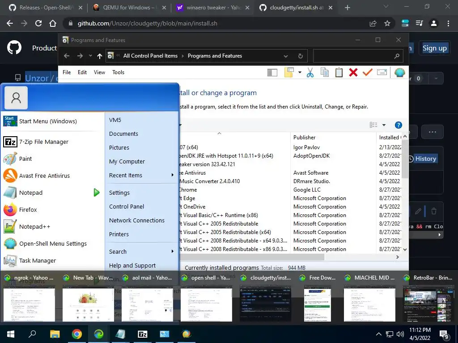Open the Edit menu
458x343 pixels.
[x=82, y=72]
